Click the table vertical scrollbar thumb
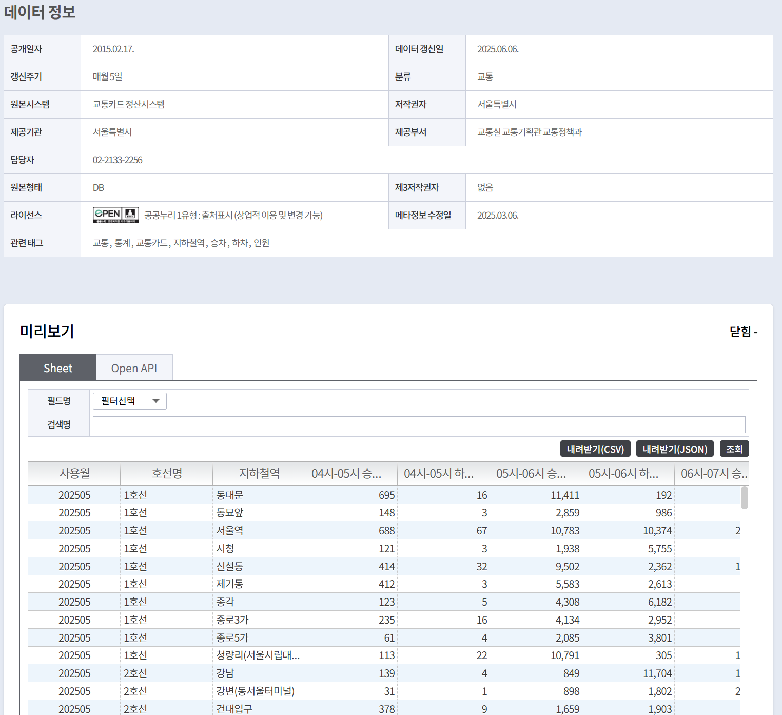The image size is (782, 715). (745, 497)
